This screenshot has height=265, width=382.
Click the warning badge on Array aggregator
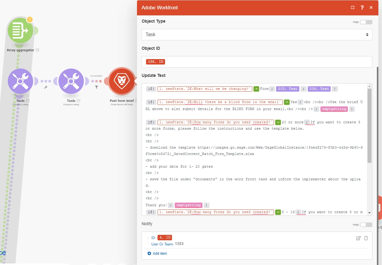pyautogui.click(x=30, y=20)
